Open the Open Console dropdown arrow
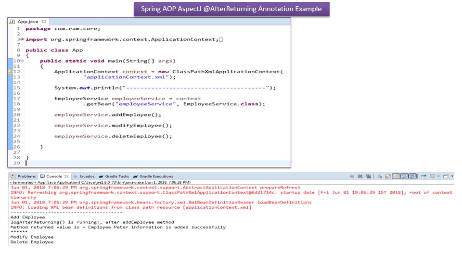The width and height of the screenshot is (462, 254). click(x=452, y=176)
